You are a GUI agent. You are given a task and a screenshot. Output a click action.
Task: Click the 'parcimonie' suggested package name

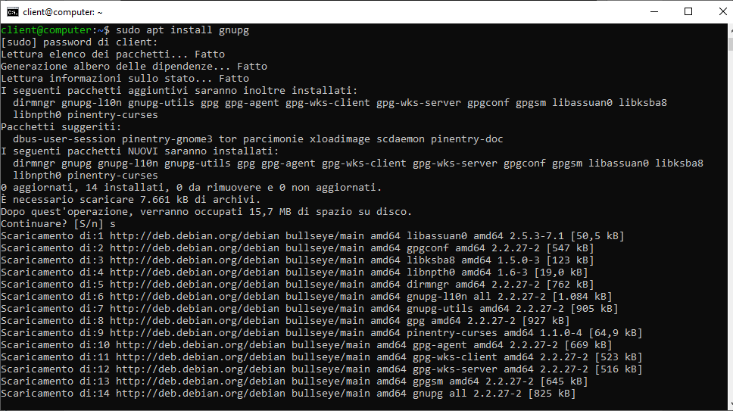tap(273, 139)
